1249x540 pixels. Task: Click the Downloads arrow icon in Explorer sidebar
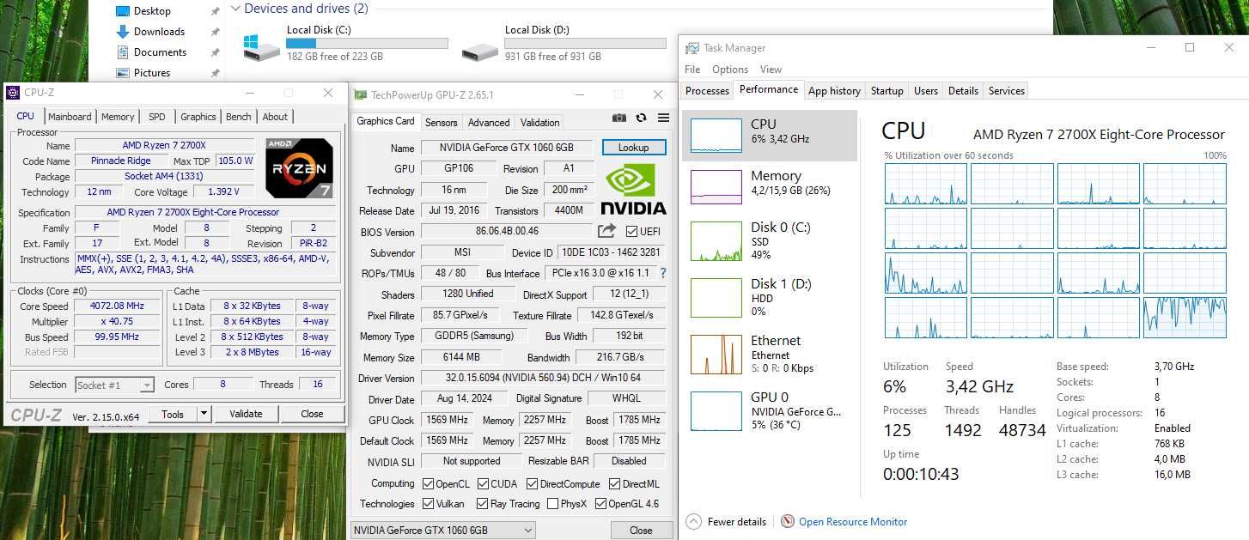[123, 32]
